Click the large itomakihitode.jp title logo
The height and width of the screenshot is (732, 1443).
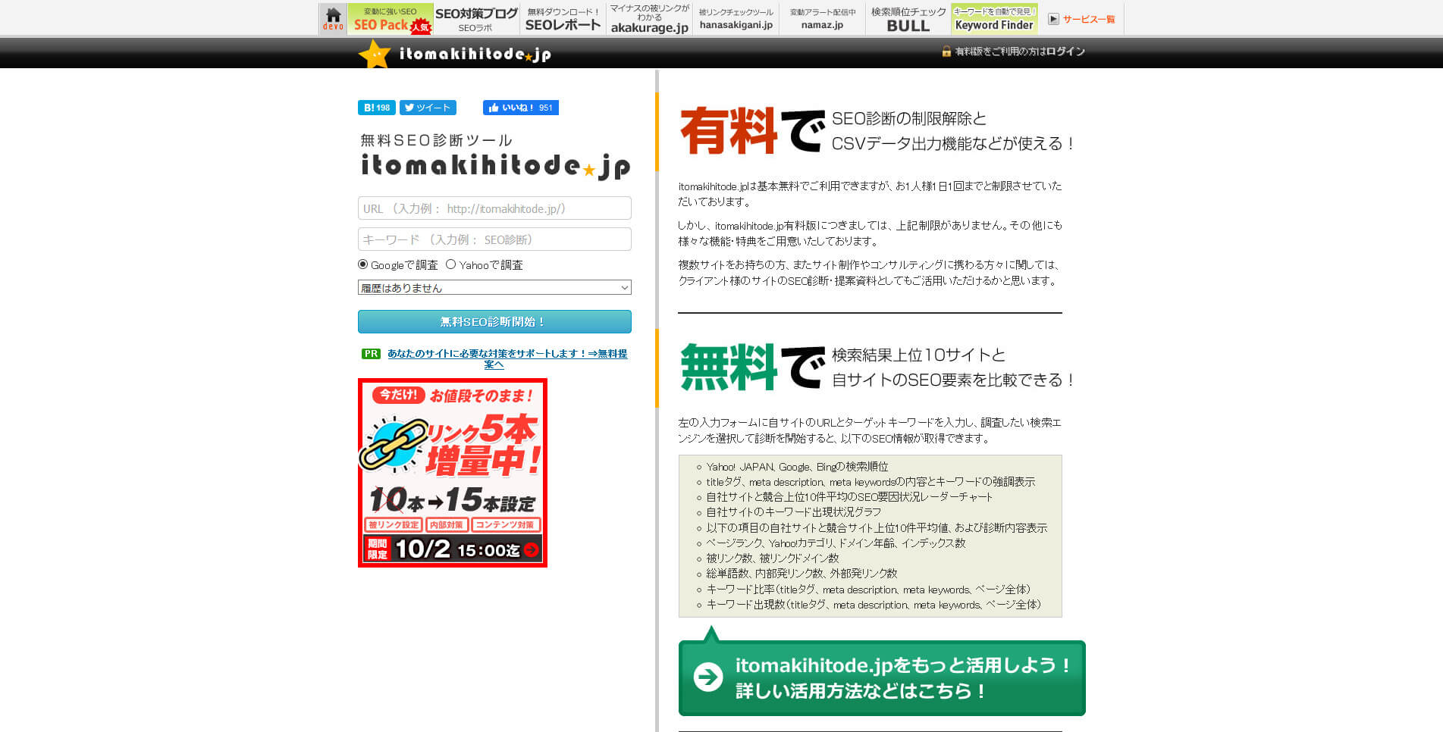[496, 166]
